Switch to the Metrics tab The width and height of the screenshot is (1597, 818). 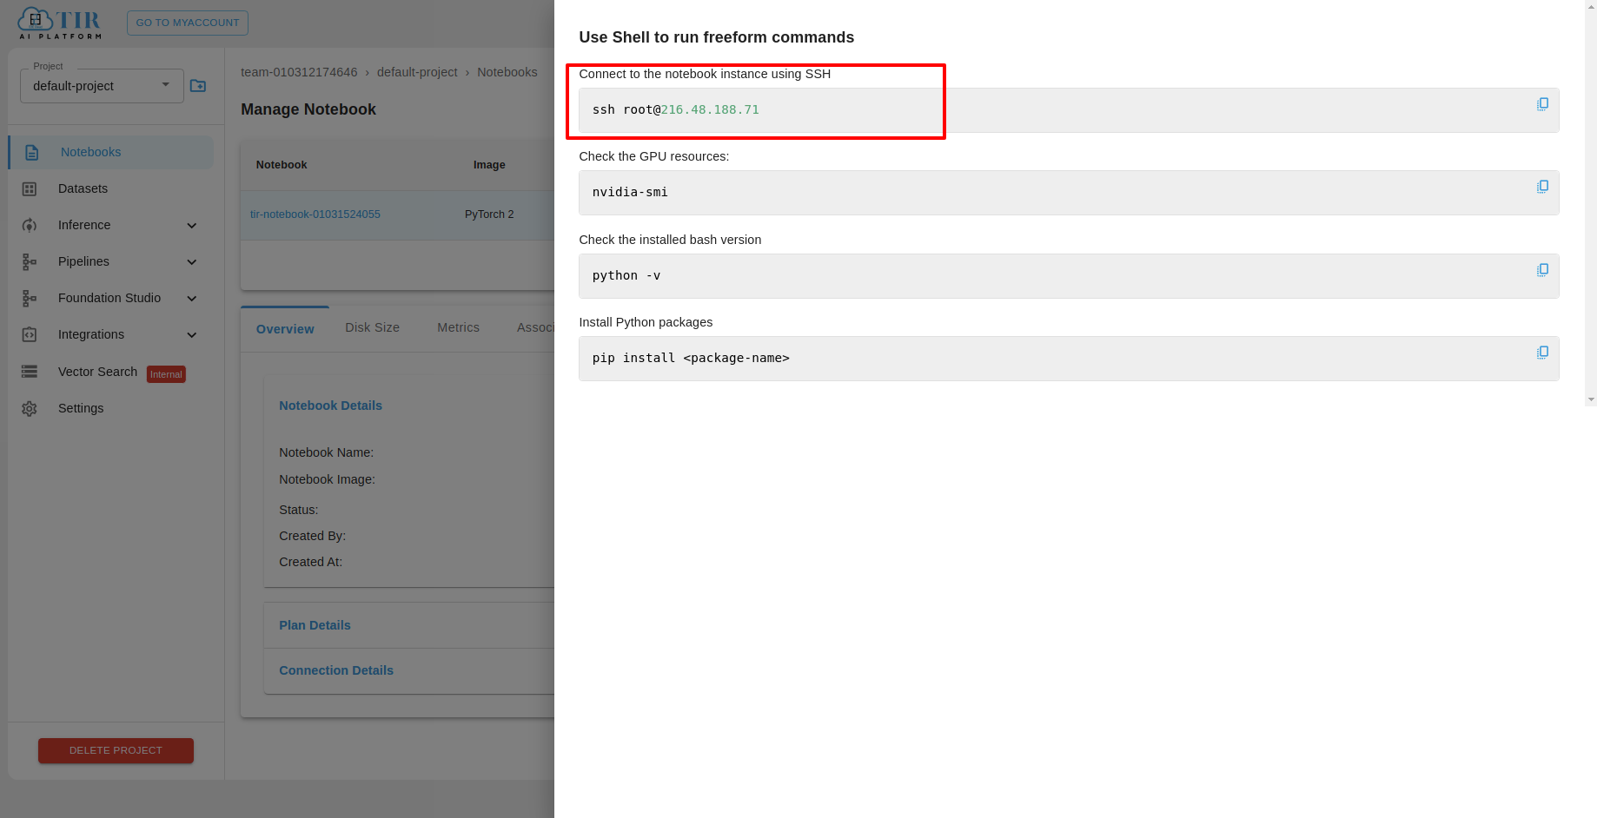459,327
